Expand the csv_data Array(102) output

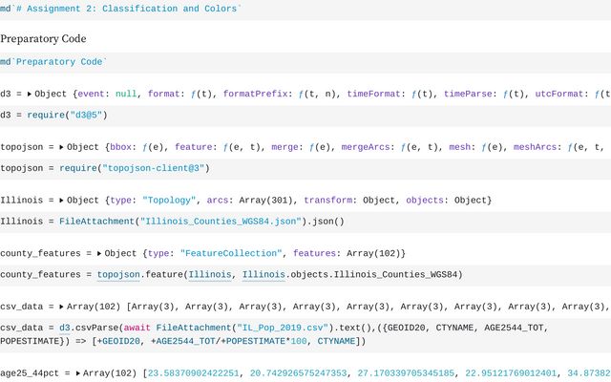click(x=61, y=307)
